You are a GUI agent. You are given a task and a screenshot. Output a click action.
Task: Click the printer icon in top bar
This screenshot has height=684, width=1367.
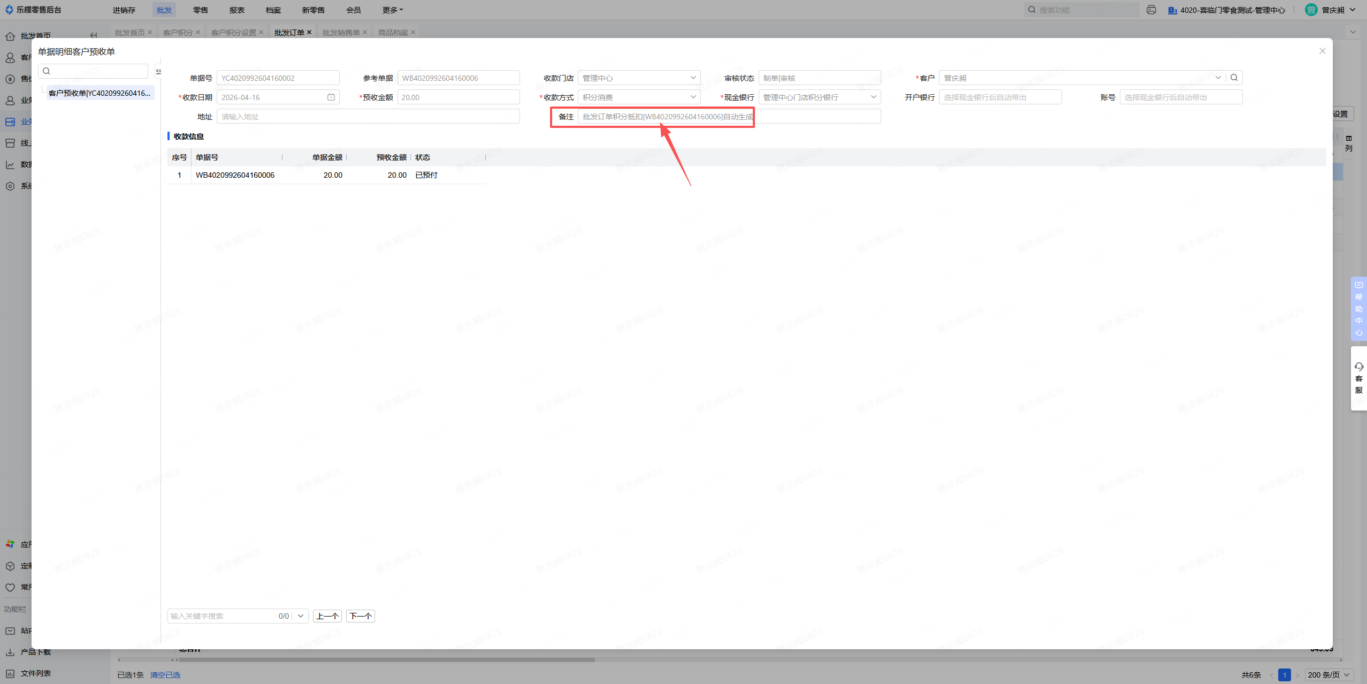tap(1151, 10)
